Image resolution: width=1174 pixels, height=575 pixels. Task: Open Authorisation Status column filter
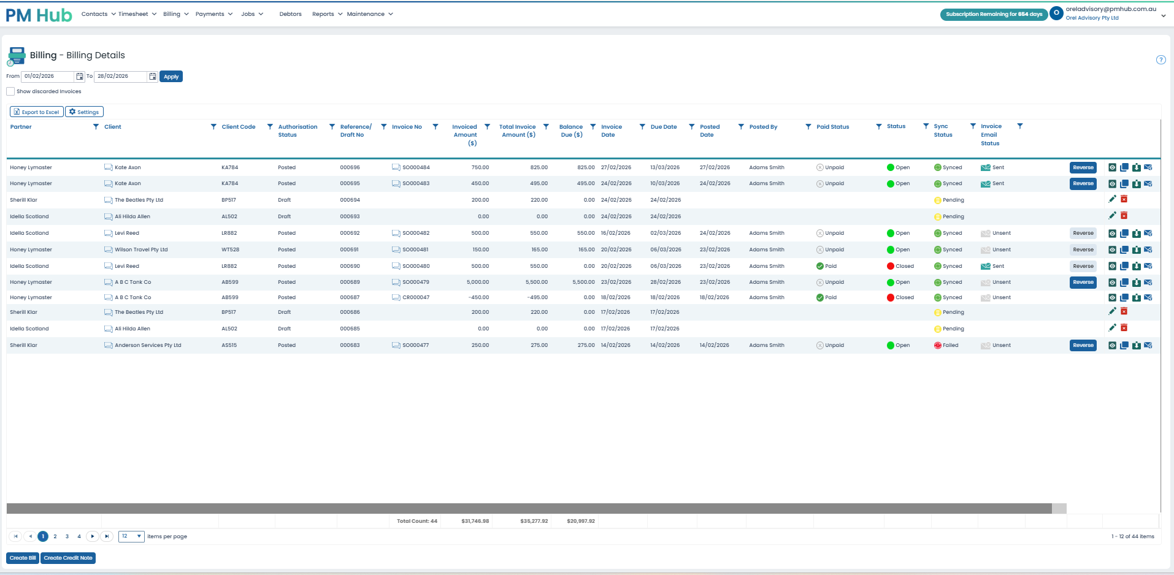coord(332,127)
